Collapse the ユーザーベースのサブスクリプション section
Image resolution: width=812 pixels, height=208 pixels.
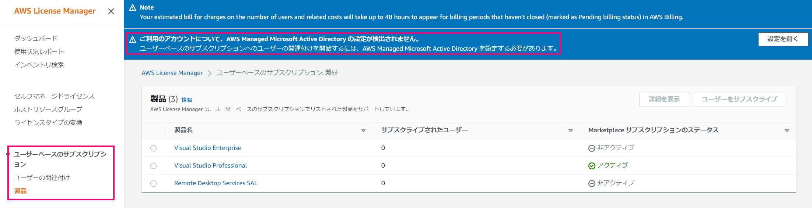[x=8, y=154]
